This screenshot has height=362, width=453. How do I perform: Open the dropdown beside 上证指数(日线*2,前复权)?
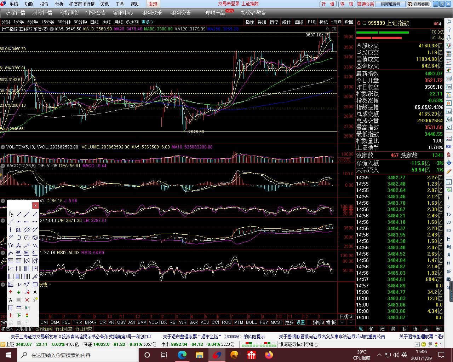(51, 29)
